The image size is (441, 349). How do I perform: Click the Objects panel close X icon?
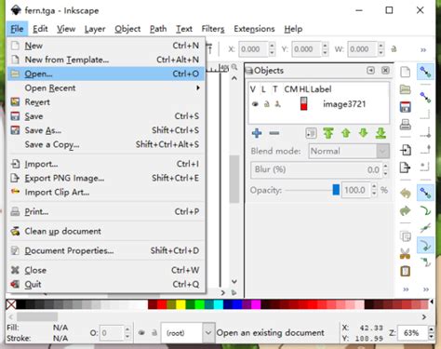385,70
